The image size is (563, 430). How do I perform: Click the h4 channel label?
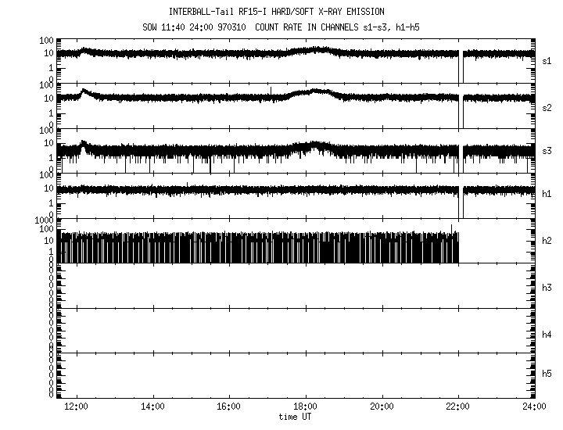coord(547,334)
